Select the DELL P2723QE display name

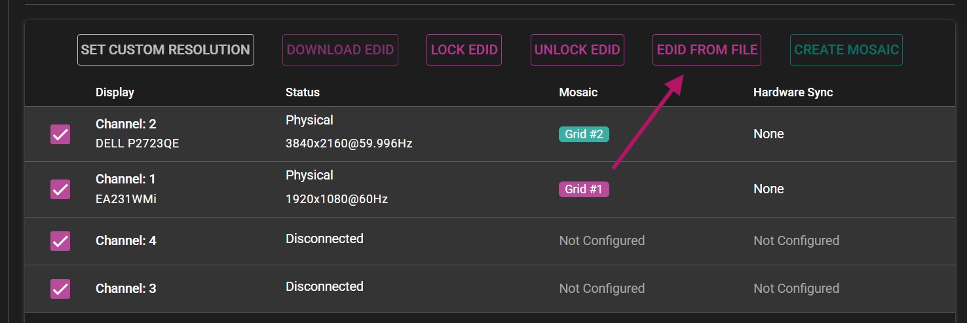pos(137,143)
